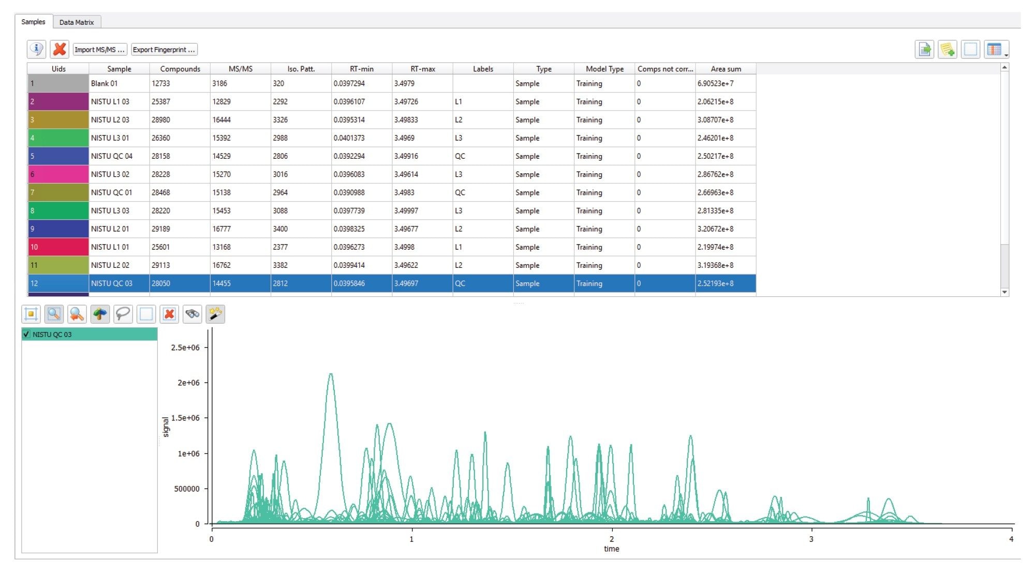Switch to the Data Matrix tab
The image size is (1035, 575).
77,22
